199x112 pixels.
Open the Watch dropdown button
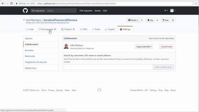tap(133, 20)
